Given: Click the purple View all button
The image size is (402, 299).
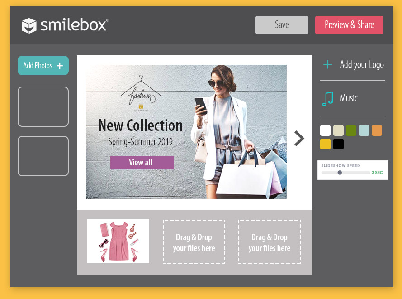Looking at the screenshot, I should click(x=142, y=163).
